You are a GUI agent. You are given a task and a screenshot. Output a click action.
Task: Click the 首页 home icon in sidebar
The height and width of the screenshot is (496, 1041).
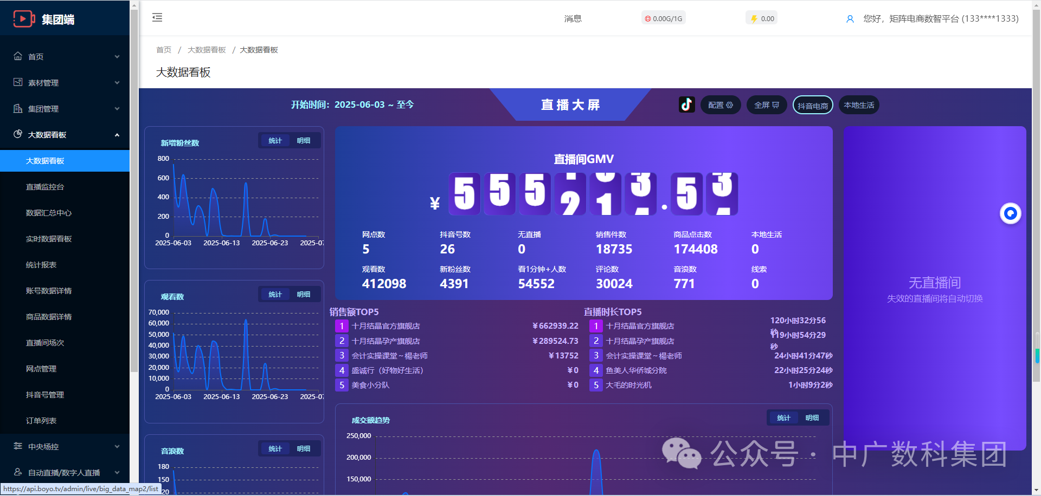pos(18,56)
